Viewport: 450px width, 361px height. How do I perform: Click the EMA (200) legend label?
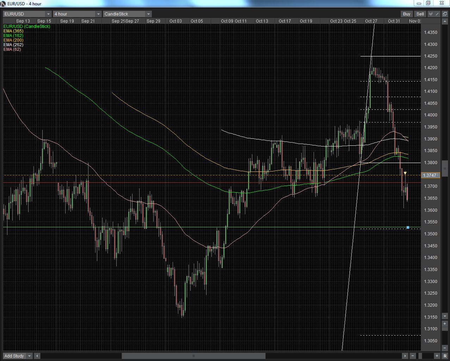(x=13, y=40)
